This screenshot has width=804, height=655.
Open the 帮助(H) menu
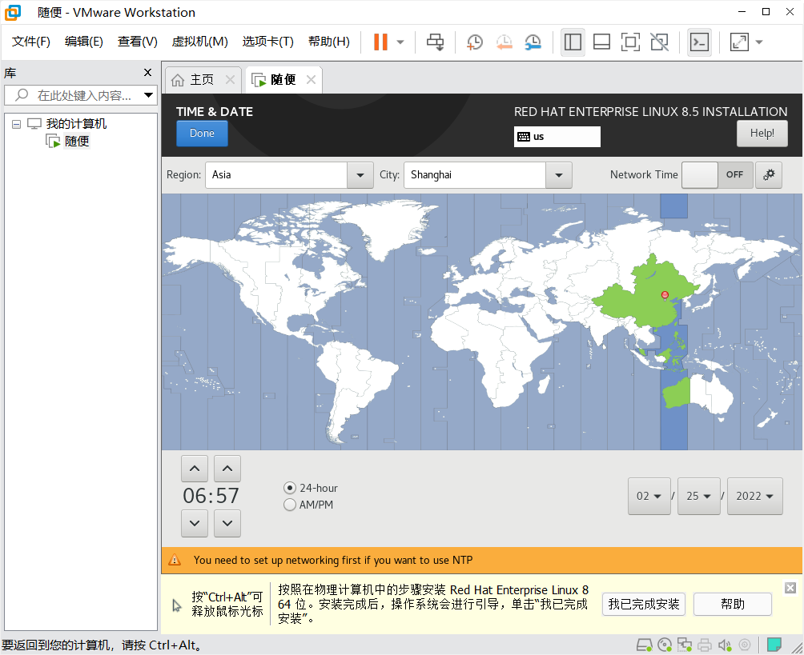tap(328, 42)
